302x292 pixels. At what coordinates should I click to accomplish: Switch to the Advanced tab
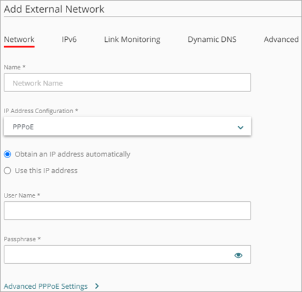click(x=281, y=39)
